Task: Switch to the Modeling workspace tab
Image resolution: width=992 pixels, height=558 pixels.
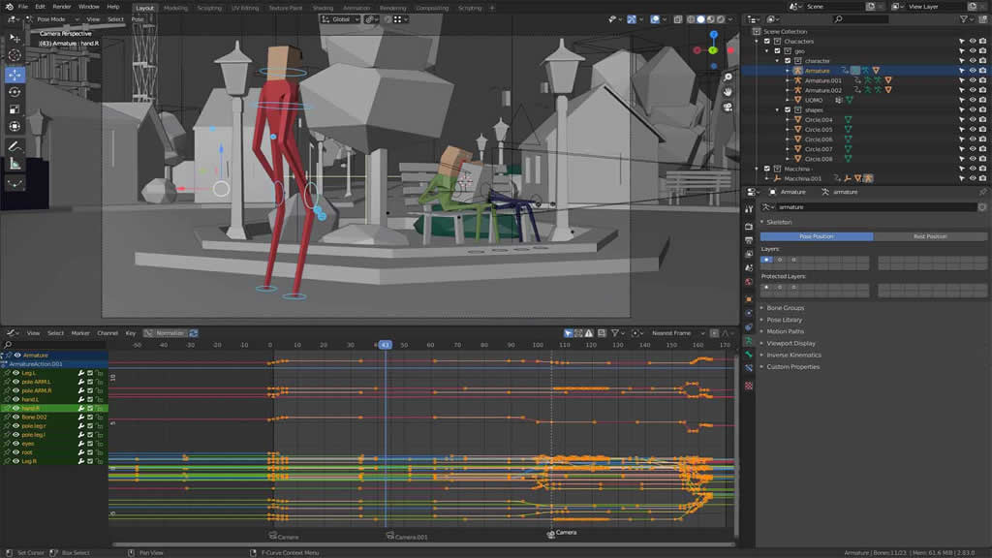Action: pyautogui.click(x=175, y=8)
